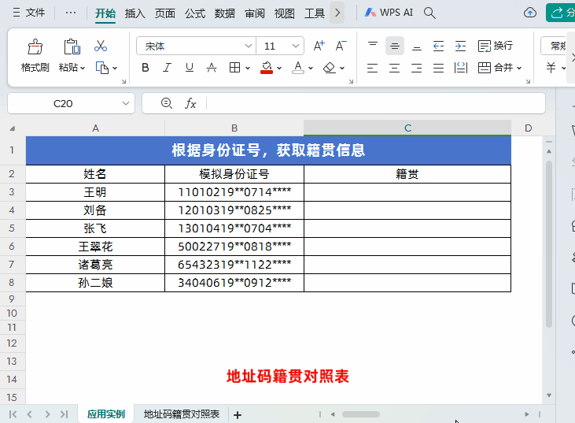Click the Select All corner triangle
The height and width of the screenshot is (423, 575).
[13, 128]
